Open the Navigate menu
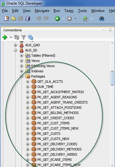Screen dimensions: 115x167 [42, 11]
